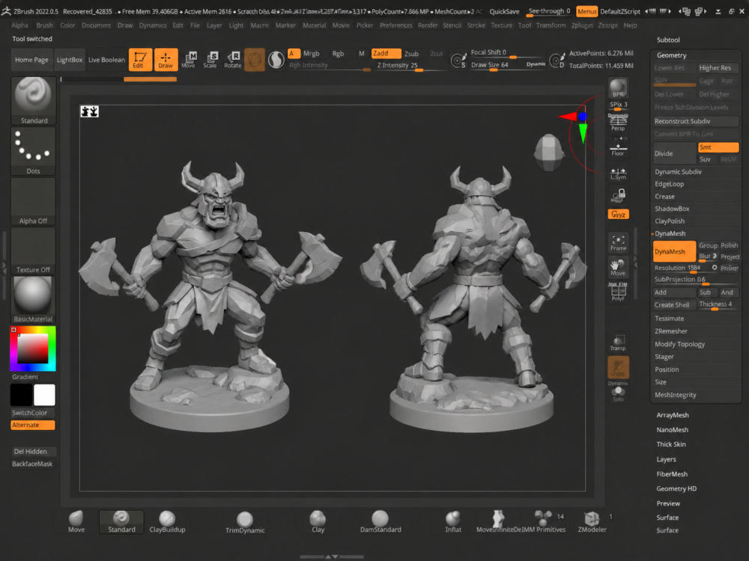Select the Standard brush thumbnail
The width and height of the screenshot is (749, 561).
pos(33,101)
